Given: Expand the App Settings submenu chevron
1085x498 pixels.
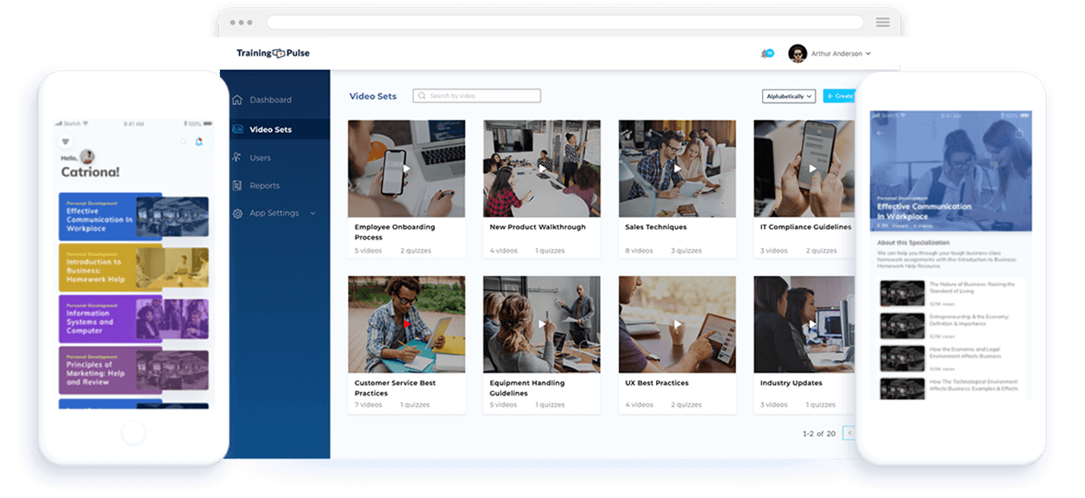Looking at the screenshot, I should tap(312, 213).
